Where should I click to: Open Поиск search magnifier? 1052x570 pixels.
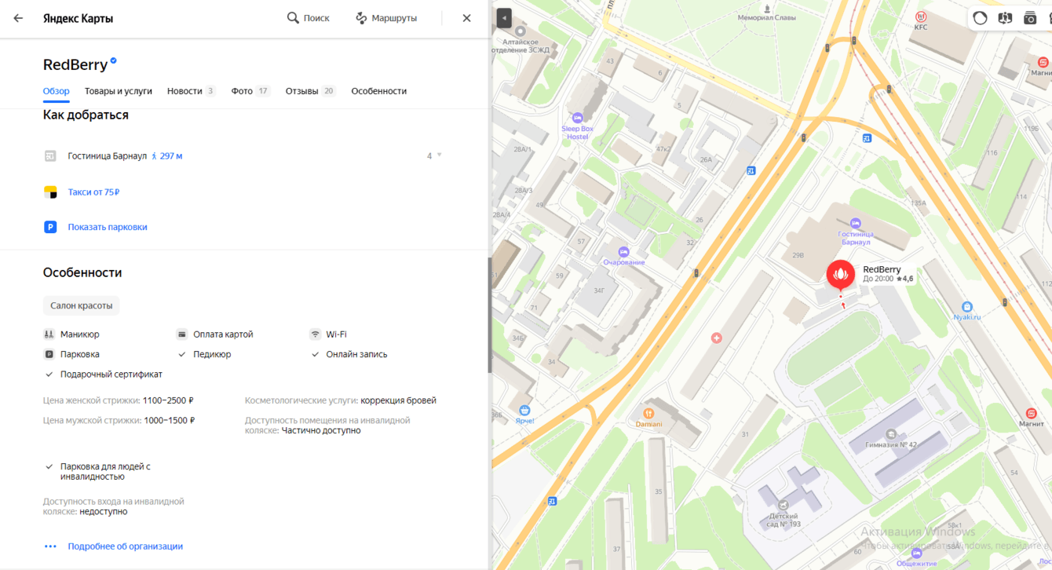coord(308,18)
